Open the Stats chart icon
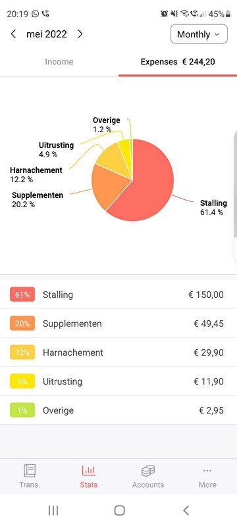Screen dimensions: 237x526 tap(89, 470)
